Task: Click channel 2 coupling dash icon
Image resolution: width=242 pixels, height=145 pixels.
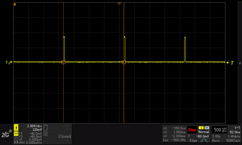Action: pyautogui.click(x=46, y=134)
